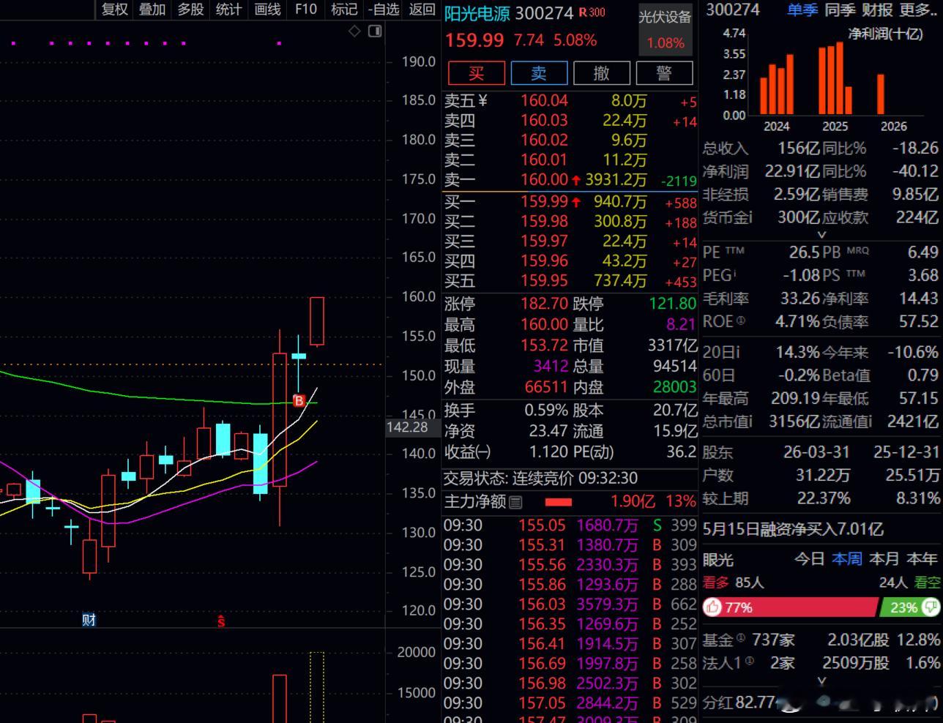Open the 统计 statistics tool

point(229,10)
